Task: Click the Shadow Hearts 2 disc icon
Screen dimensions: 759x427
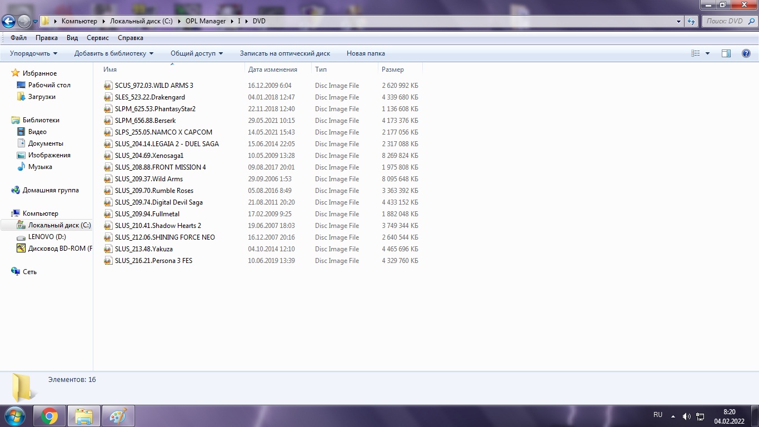Action: click(108, 226)
